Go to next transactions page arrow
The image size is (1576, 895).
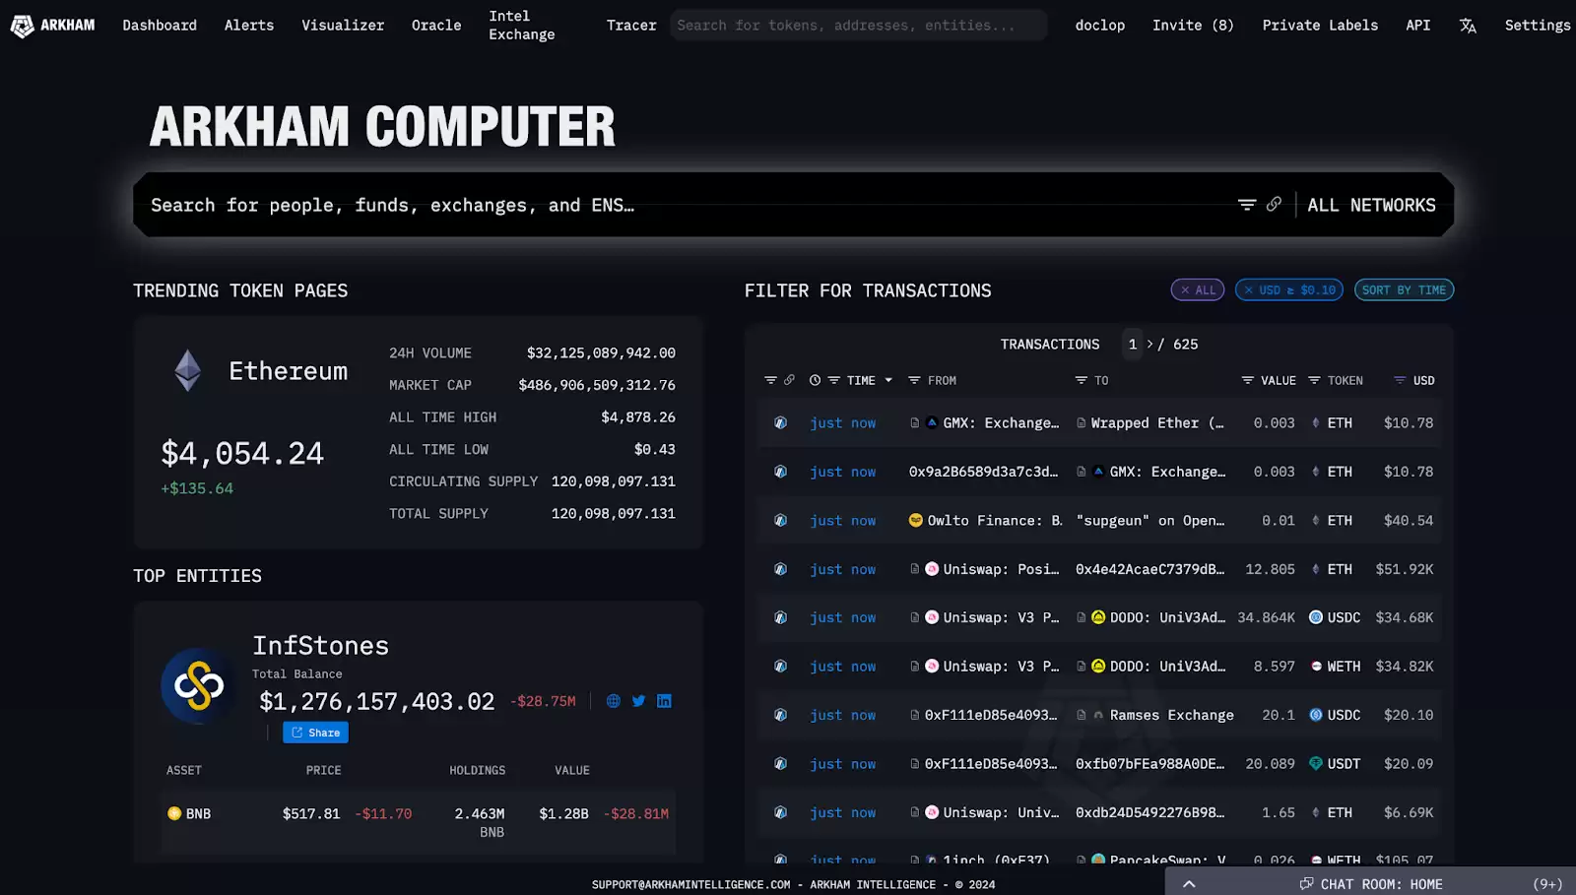click(x=1149, y=344)
